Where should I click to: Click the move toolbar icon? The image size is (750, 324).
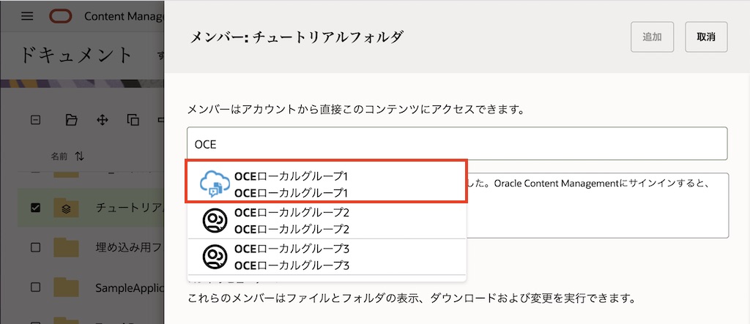point(103,120)
